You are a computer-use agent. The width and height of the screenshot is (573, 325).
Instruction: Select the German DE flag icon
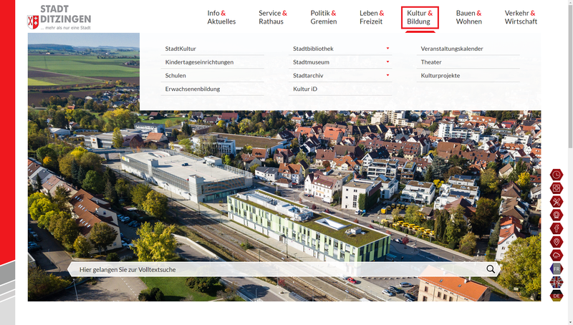click(x=557, y=295)
